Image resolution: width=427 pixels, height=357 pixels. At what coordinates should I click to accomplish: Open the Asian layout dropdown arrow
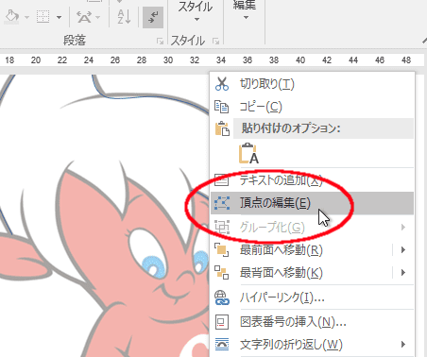coord(98,17)
